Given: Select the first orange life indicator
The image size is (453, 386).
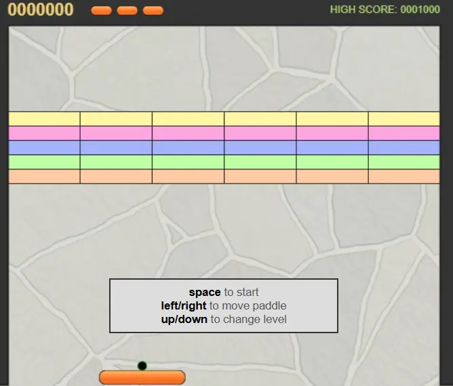Looking at the screenshot, I should pyautogui.click(x=101, y=11).
